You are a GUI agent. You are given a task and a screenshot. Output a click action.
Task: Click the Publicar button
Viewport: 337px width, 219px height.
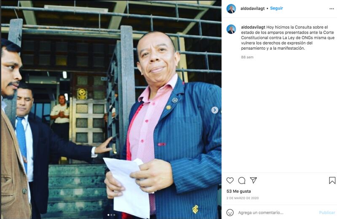tap(327, 213)
